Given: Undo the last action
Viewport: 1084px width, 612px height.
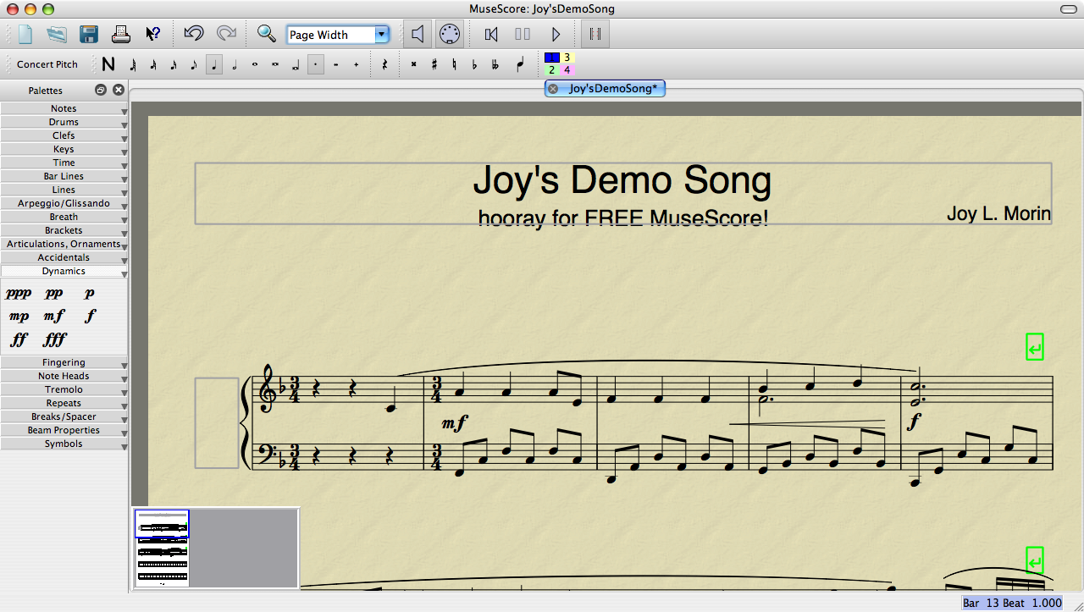Looking at the screenshot, I should [x=193, y=34].
